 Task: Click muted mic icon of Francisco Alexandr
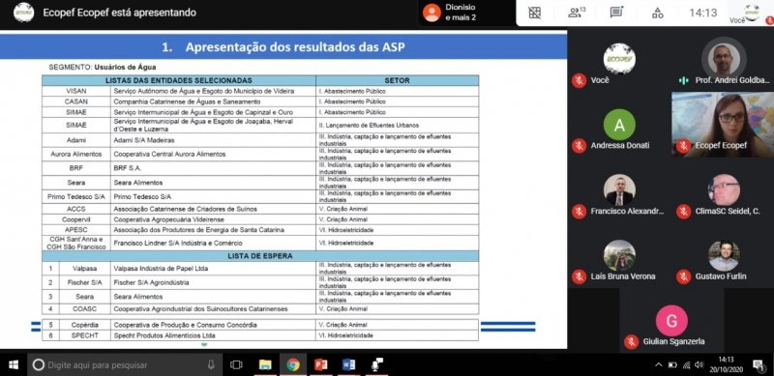[x=579, y=211]
